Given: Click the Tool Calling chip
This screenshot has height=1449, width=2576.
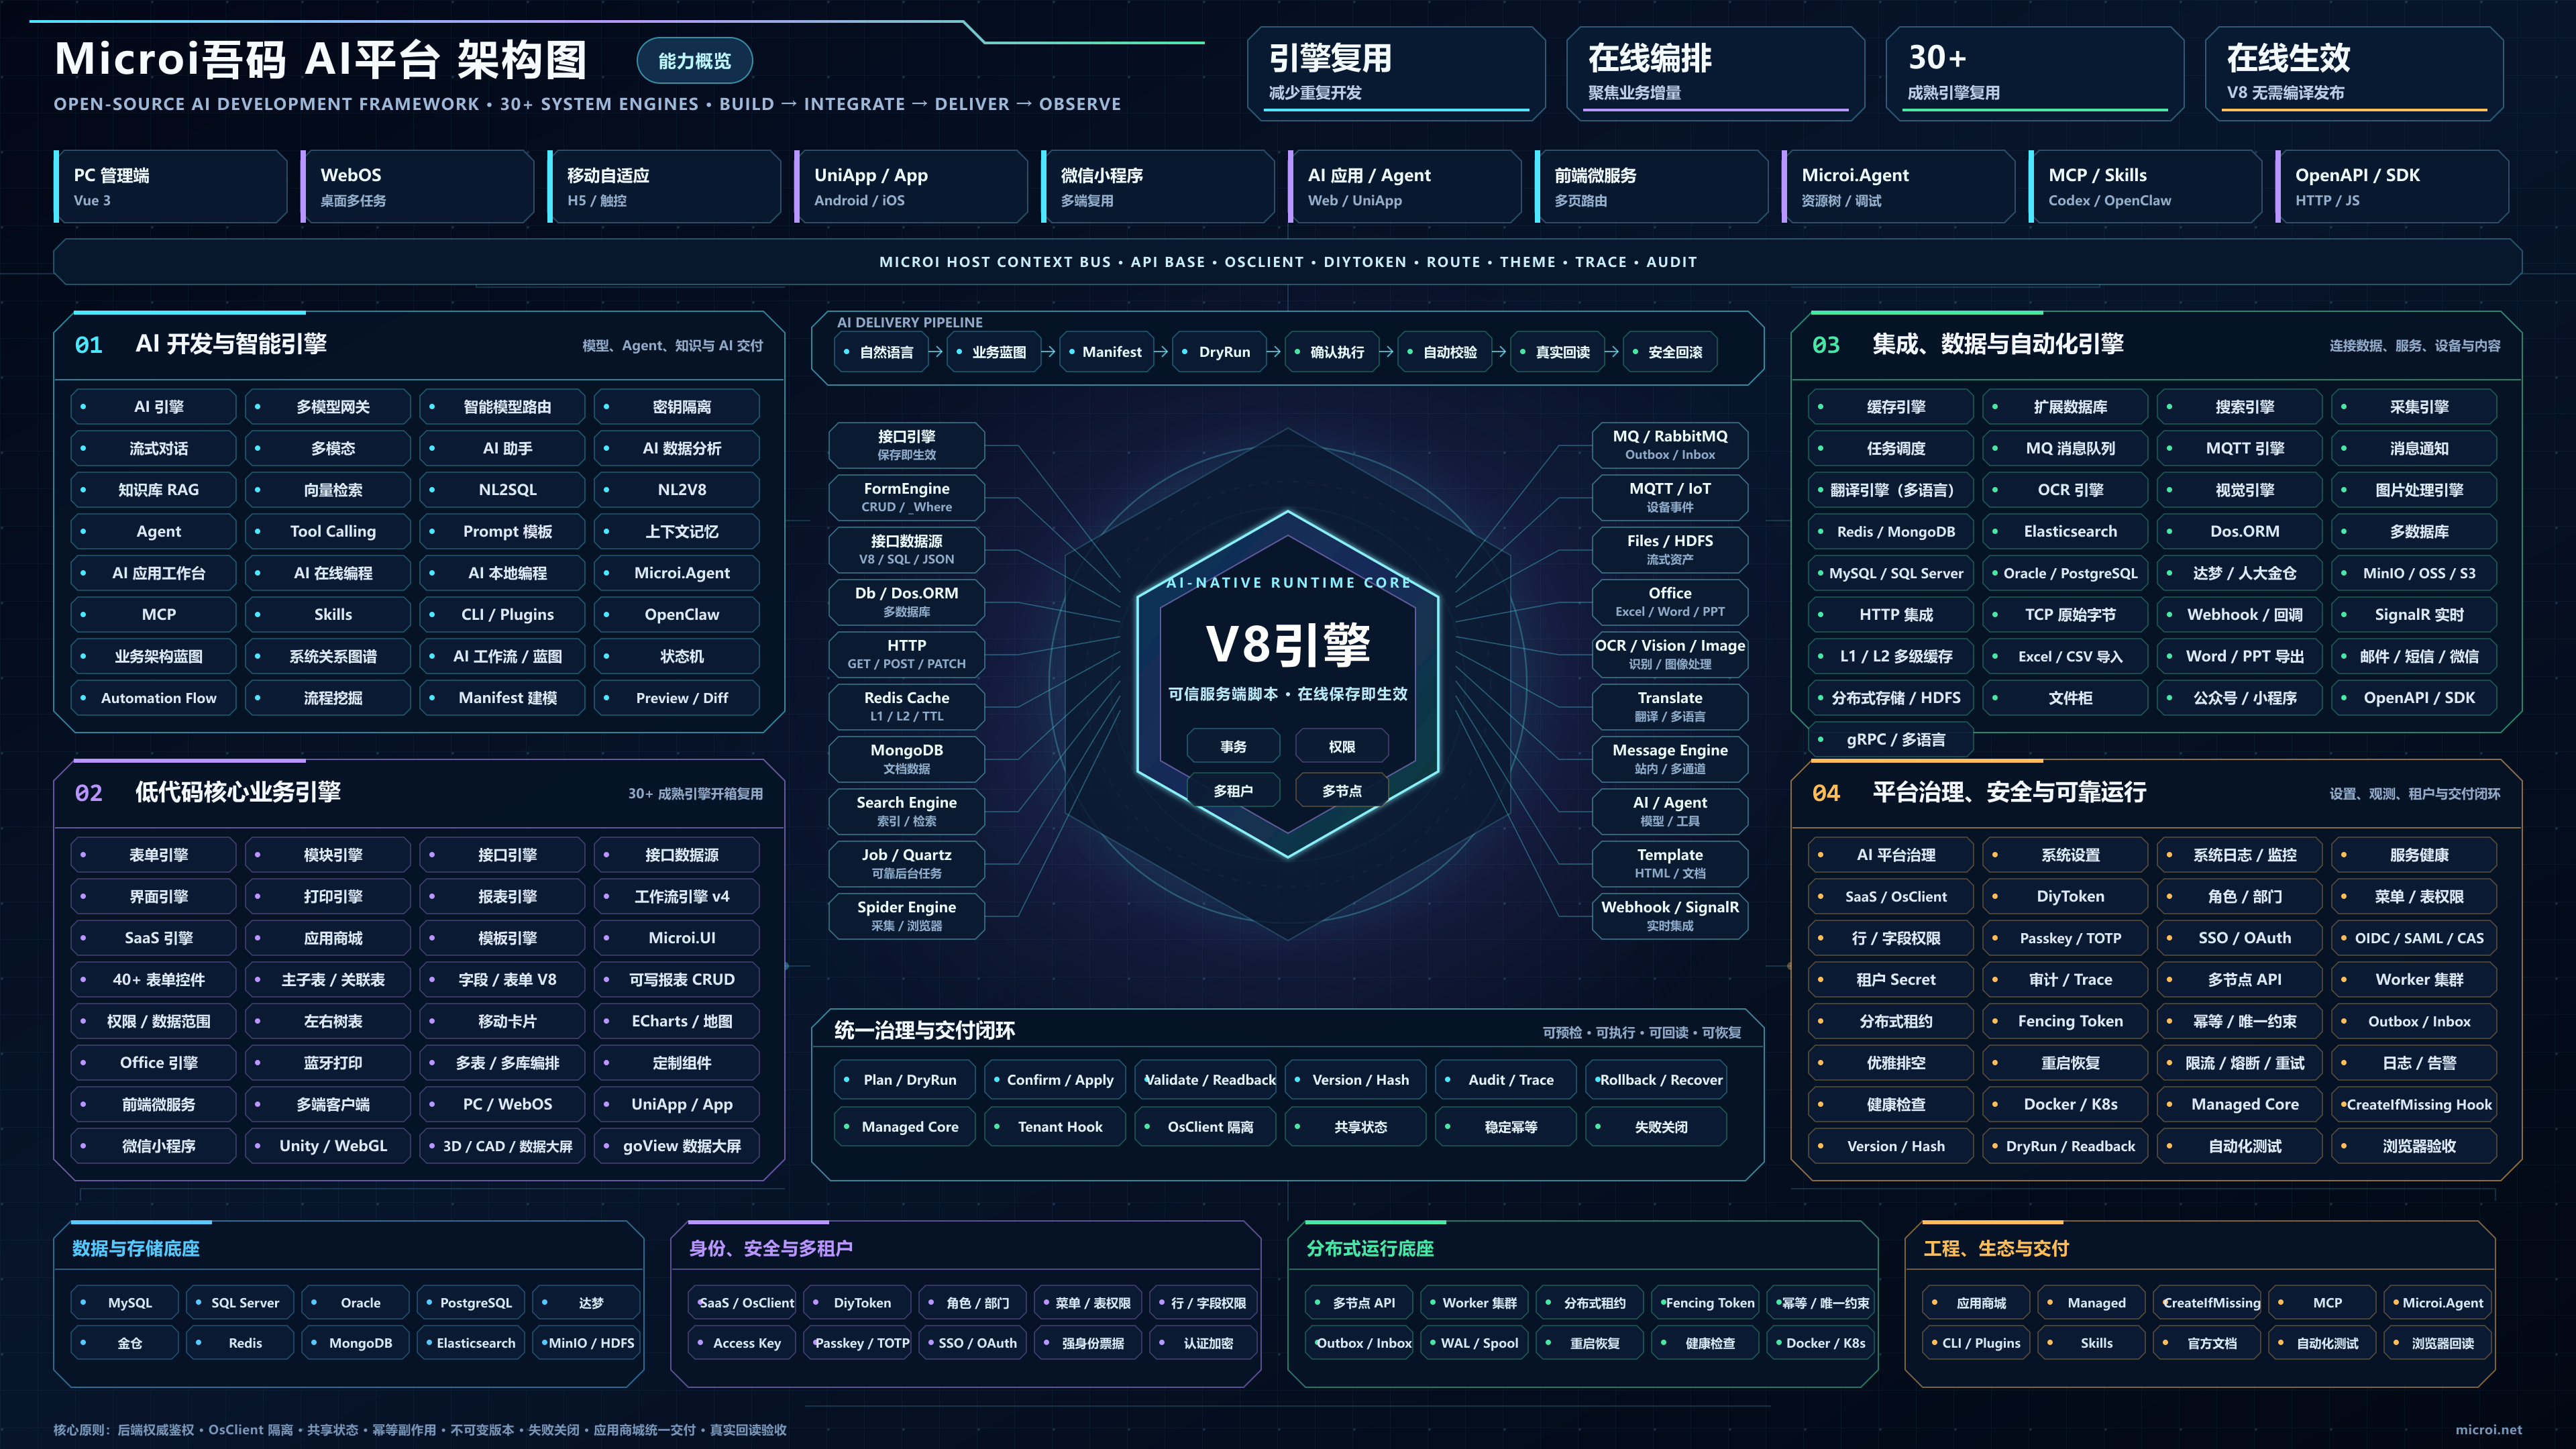Looking at the screenshot, I should coord(328,532).
